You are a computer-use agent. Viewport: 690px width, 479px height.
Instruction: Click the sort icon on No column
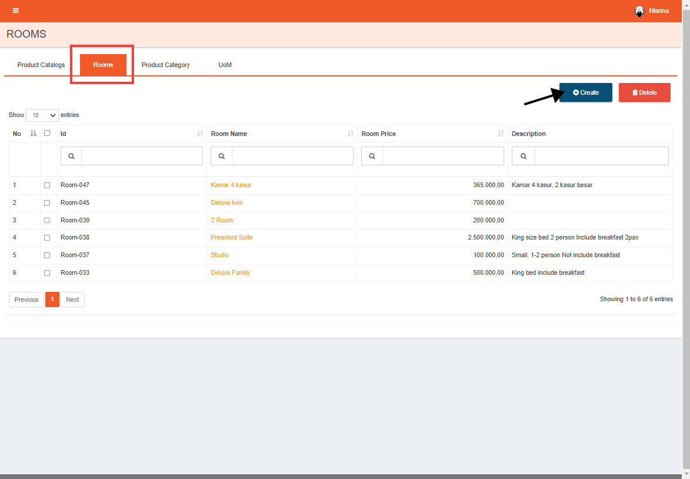(34, 134)
